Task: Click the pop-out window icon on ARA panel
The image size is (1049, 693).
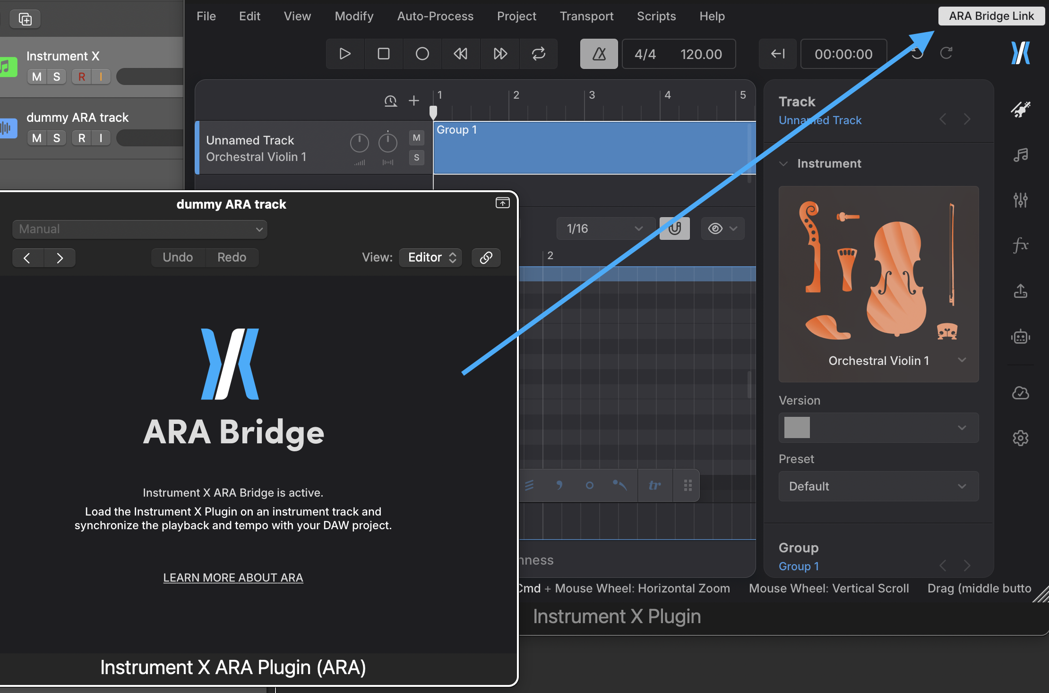Action: click(502, 203)
